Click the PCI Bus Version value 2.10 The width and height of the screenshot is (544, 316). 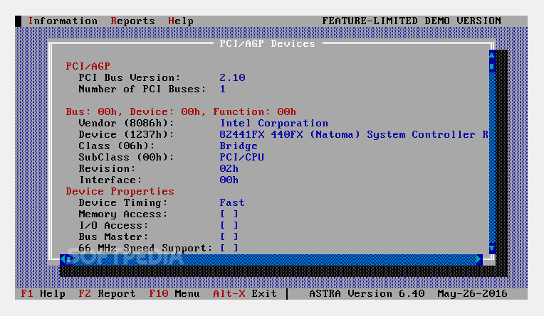click(232, 77)
